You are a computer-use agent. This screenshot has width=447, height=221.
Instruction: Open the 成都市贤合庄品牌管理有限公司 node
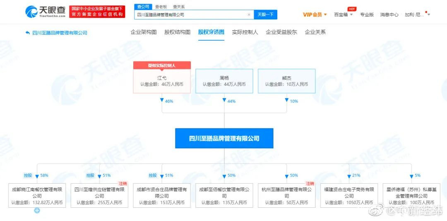162,196
